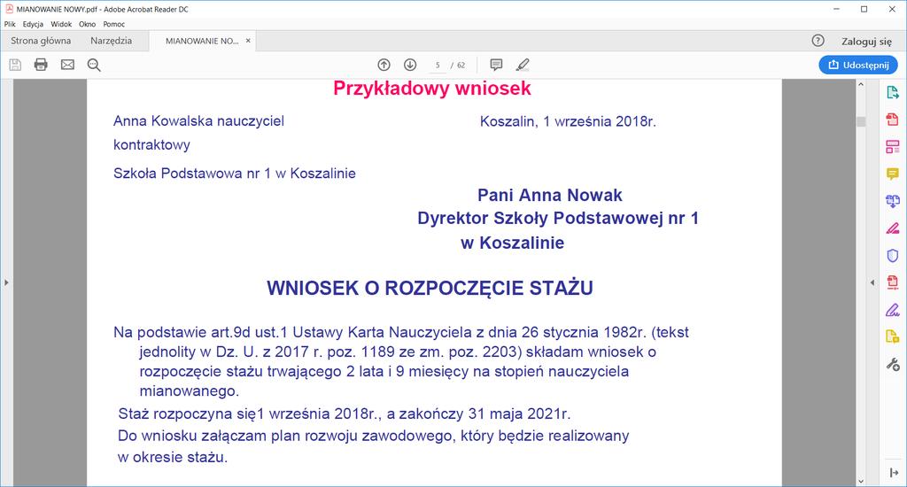
Task: Print the document using the printer icon
Action: click(x=41, y=65)
